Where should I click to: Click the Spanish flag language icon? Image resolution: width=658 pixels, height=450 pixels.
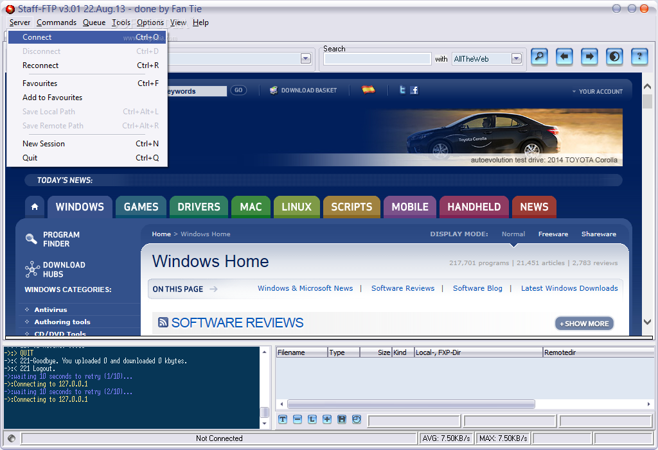368,89
